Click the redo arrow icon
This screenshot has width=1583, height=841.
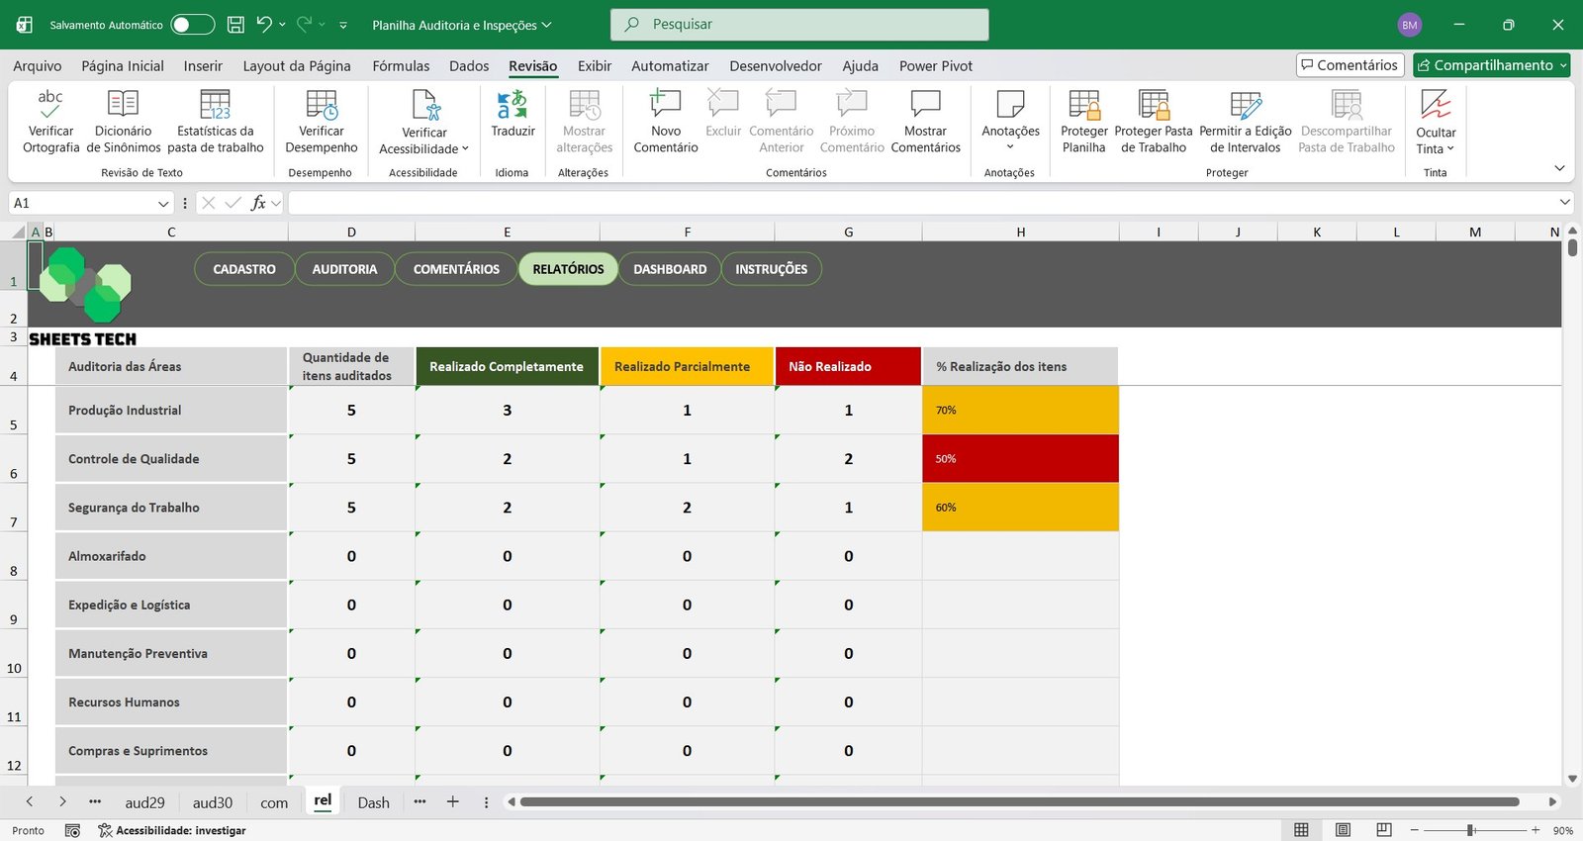pos(305,24)
